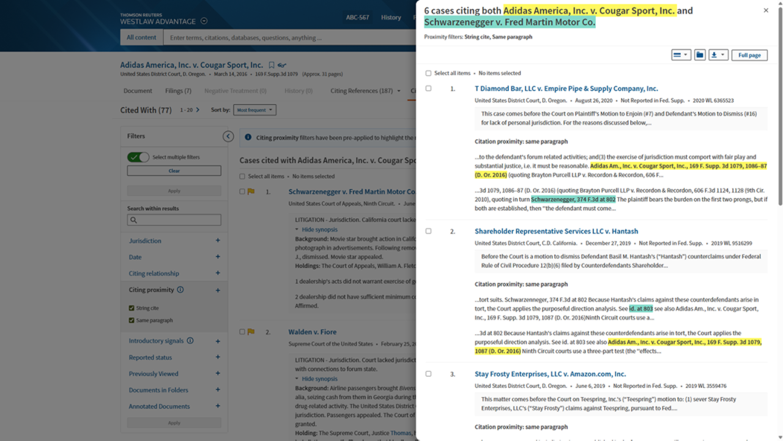Go to next results page arrow
This screenshot has width=783, height=441.
point(198,110)
